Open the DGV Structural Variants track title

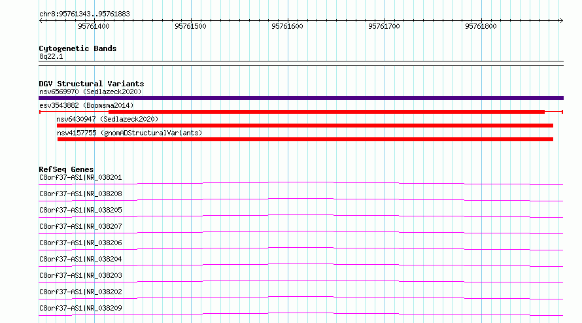(x=92, y=84)
